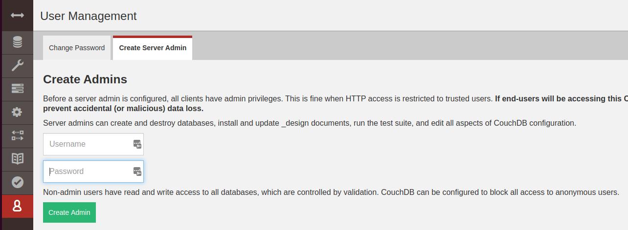Open the Databases section from the sidebar

(17, 42)
